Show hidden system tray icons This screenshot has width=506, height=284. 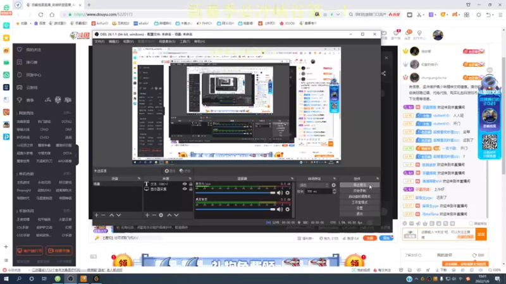[x=416, y=279]
